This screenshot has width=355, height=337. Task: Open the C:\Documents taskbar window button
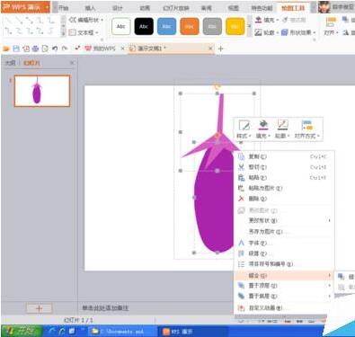click(122, 331)
